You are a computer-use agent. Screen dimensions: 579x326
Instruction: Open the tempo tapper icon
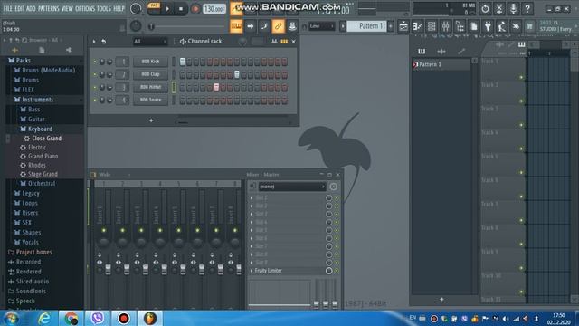pos(502,26)
